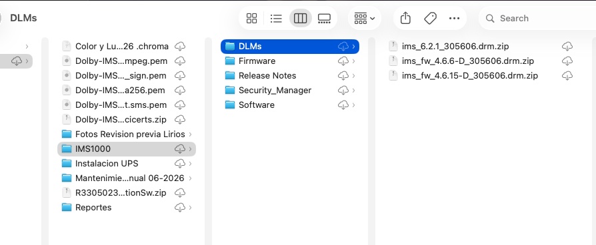596x245 pixels.
Task: Select the Color y Lu...26 .chroma file
Action: (127, 47)
